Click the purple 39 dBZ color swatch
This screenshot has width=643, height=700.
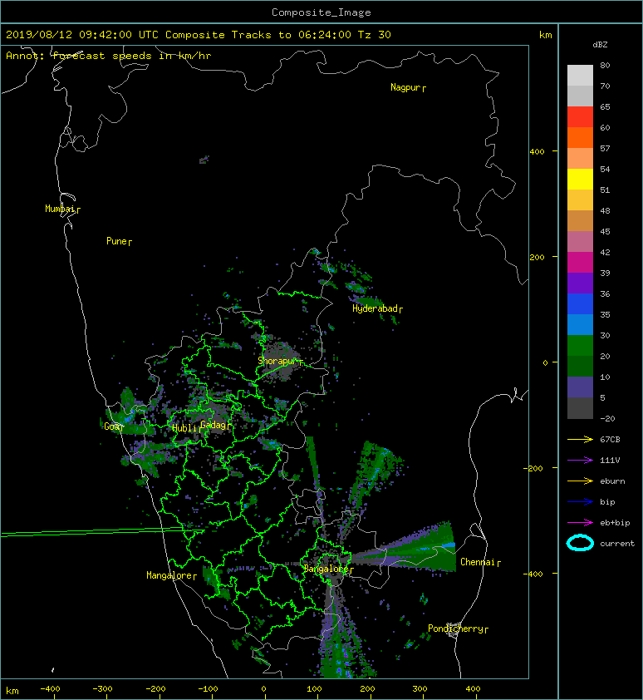pyautogui.click(x=580, y=283)
